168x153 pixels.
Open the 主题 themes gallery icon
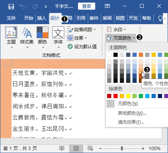click(11, 32)
